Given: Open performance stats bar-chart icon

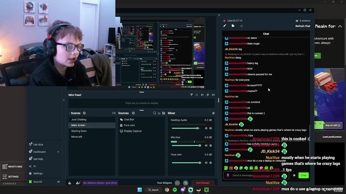Looking at the screenshot, I should [x=70, y=183].
